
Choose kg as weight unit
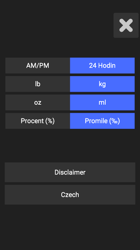(102, 84)
